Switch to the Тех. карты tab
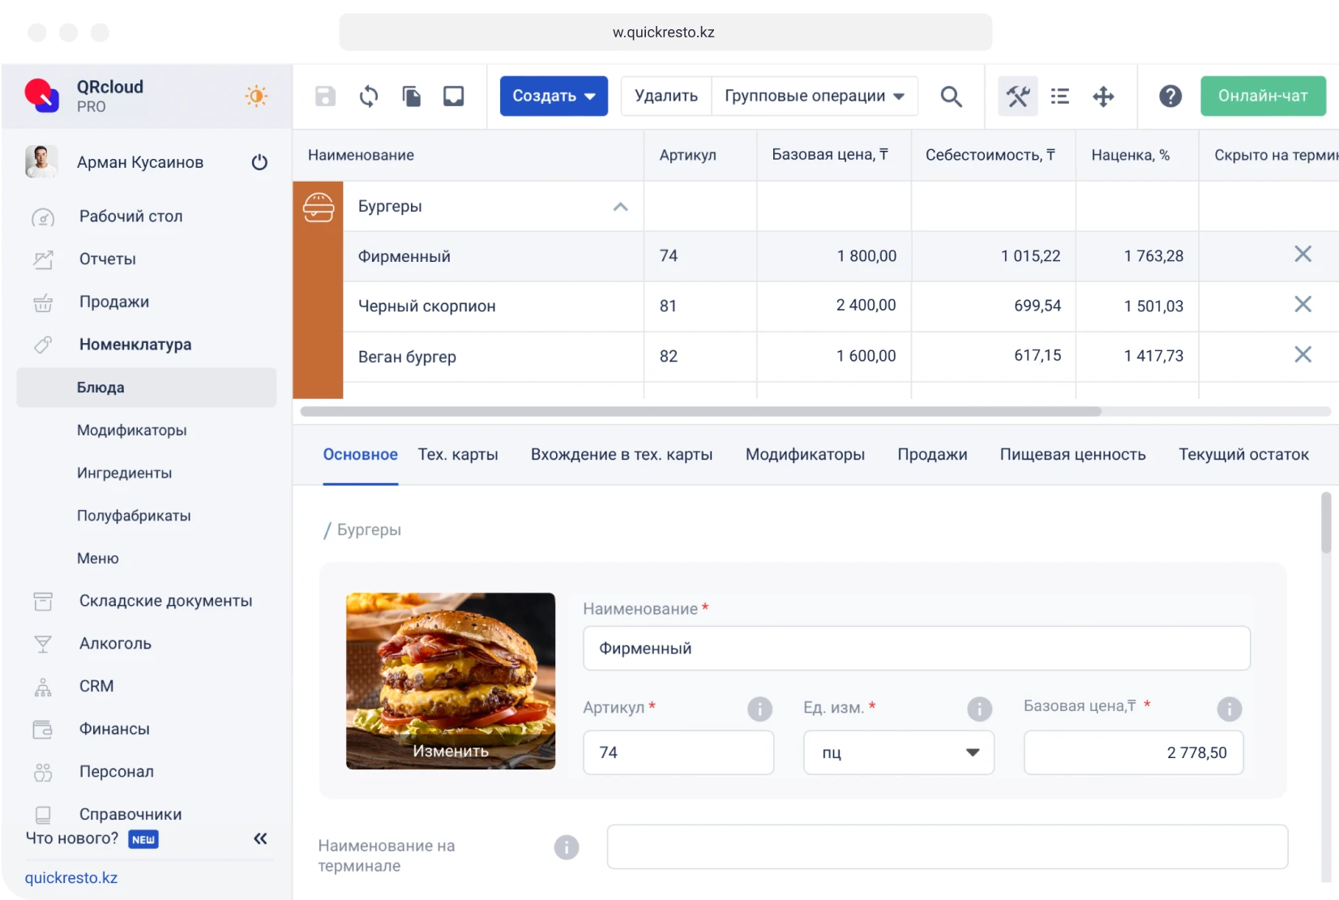Screen dimensions: 1339x900 click(x=458, y=455)
